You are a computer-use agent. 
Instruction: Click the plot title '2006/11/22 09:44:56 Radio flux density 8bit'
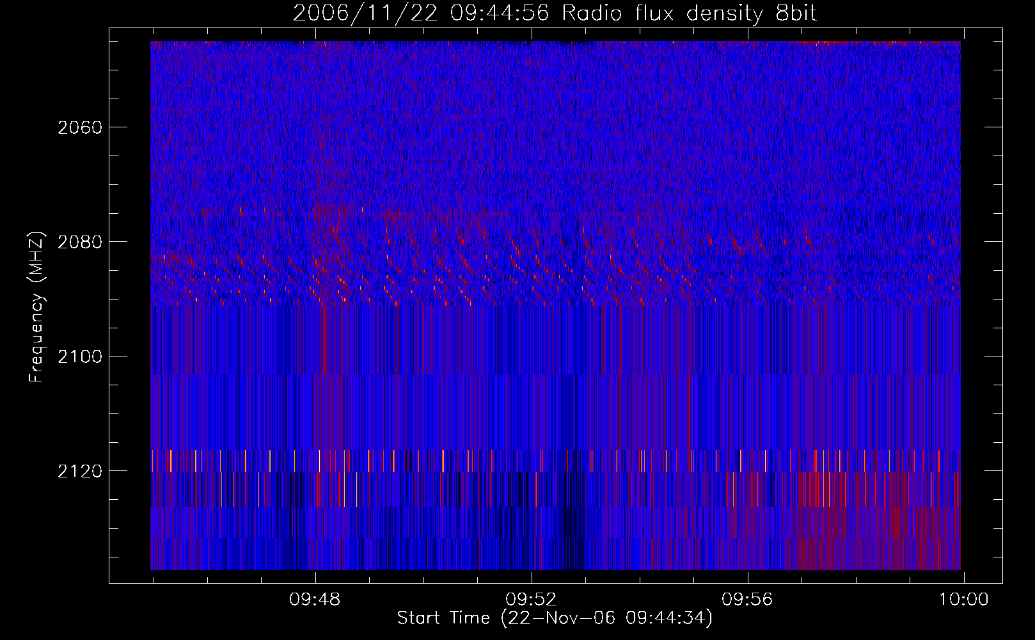(x=555, y=13)
